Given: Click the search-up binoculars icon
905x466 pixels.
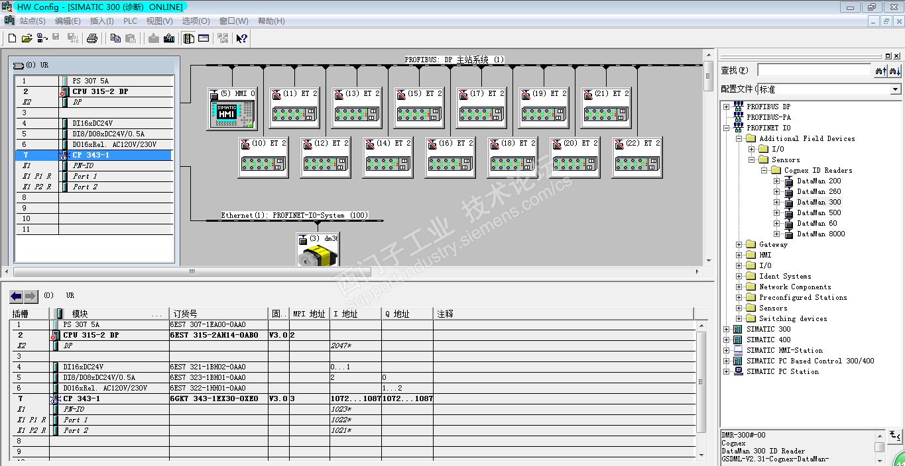Looking at the screenshot, I should coord(880,70).
